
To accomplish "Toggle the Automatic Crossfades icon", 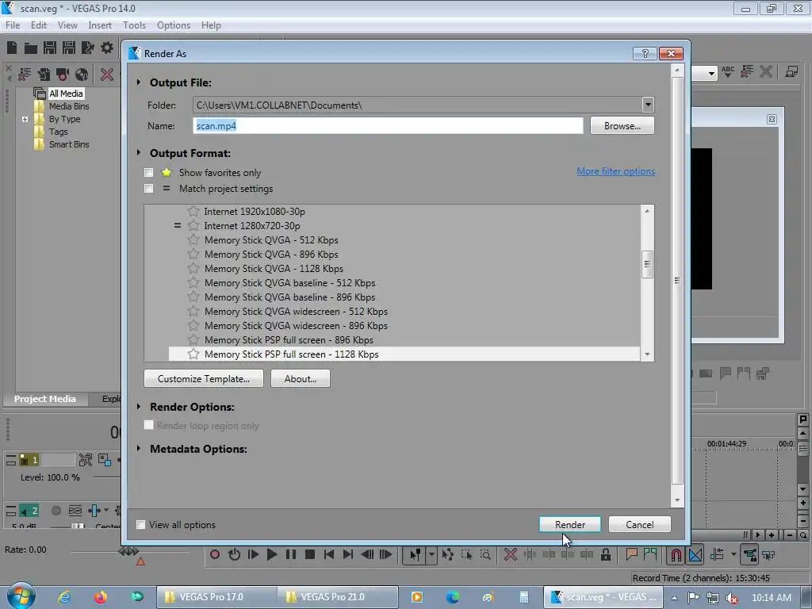I will pyautogui.click(x=695, y=555).
